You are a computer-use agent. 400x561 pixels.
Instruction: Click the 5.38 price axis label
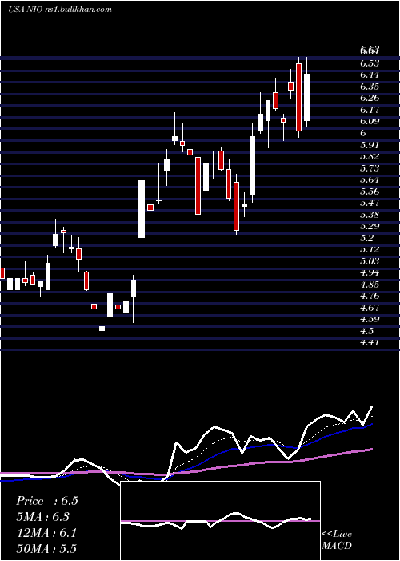(370, 215)
